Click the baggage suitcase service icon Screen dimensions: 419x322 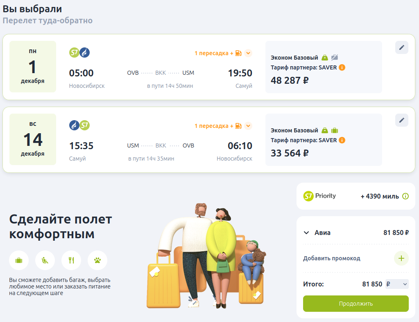click(x=19, y=260)
